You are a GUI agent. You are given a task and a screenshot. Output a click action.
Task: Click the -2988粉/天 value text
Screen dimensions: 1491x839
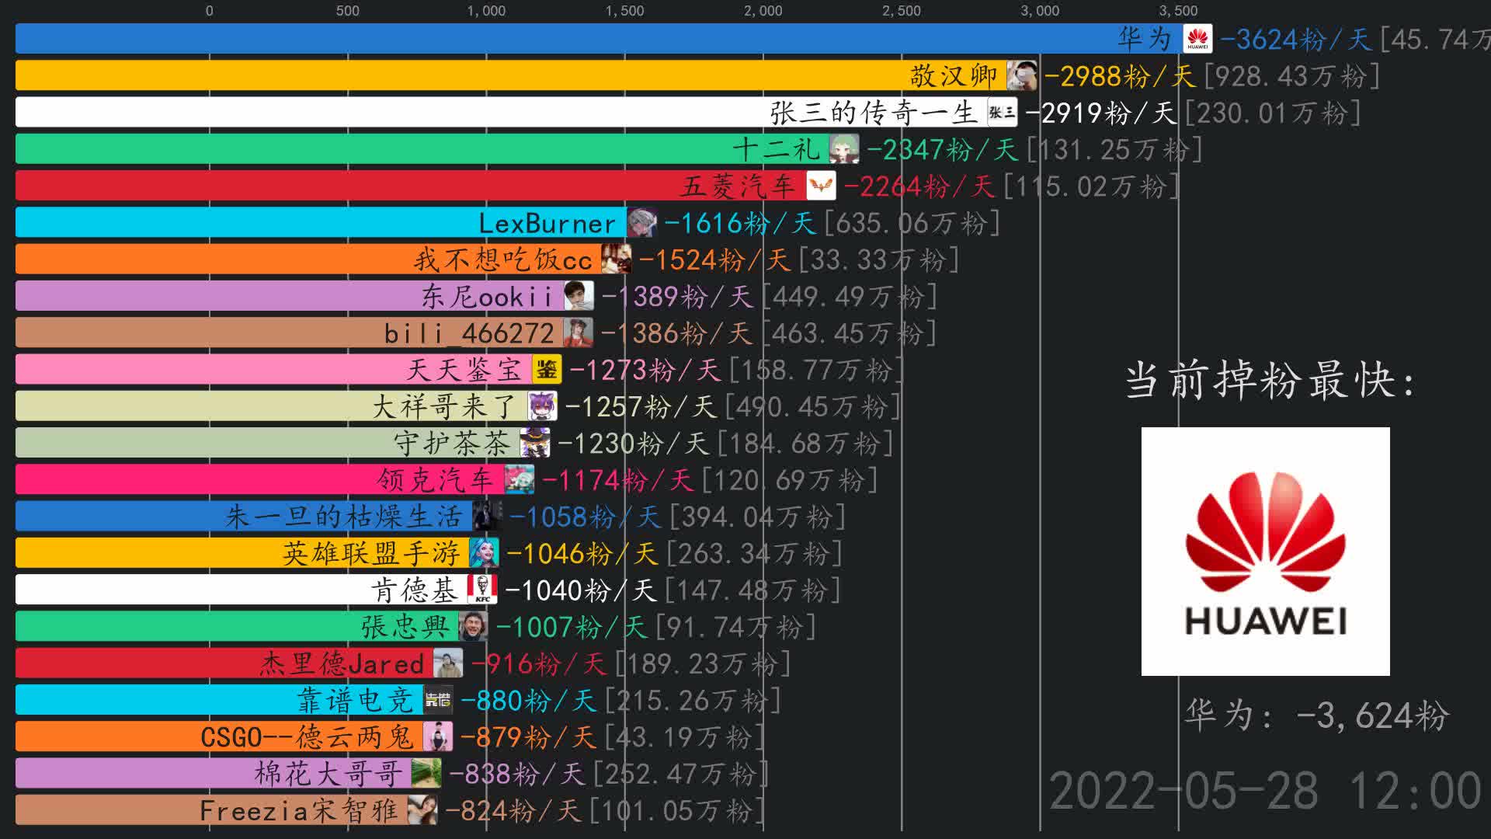(x=1120, y=75)
